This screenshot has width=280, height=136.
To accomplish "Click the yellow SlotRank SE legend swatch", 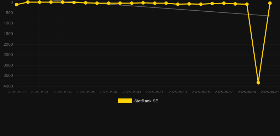I will pos(125,101).
